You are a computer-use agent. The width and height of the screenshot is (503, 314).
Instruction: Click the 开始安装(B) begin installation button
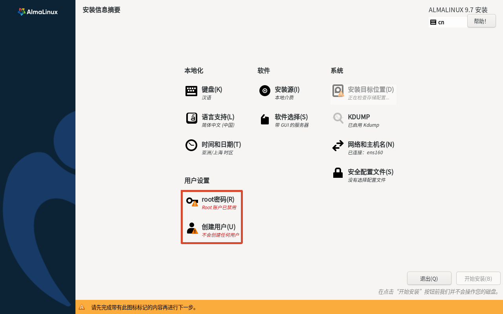point(478,279)
